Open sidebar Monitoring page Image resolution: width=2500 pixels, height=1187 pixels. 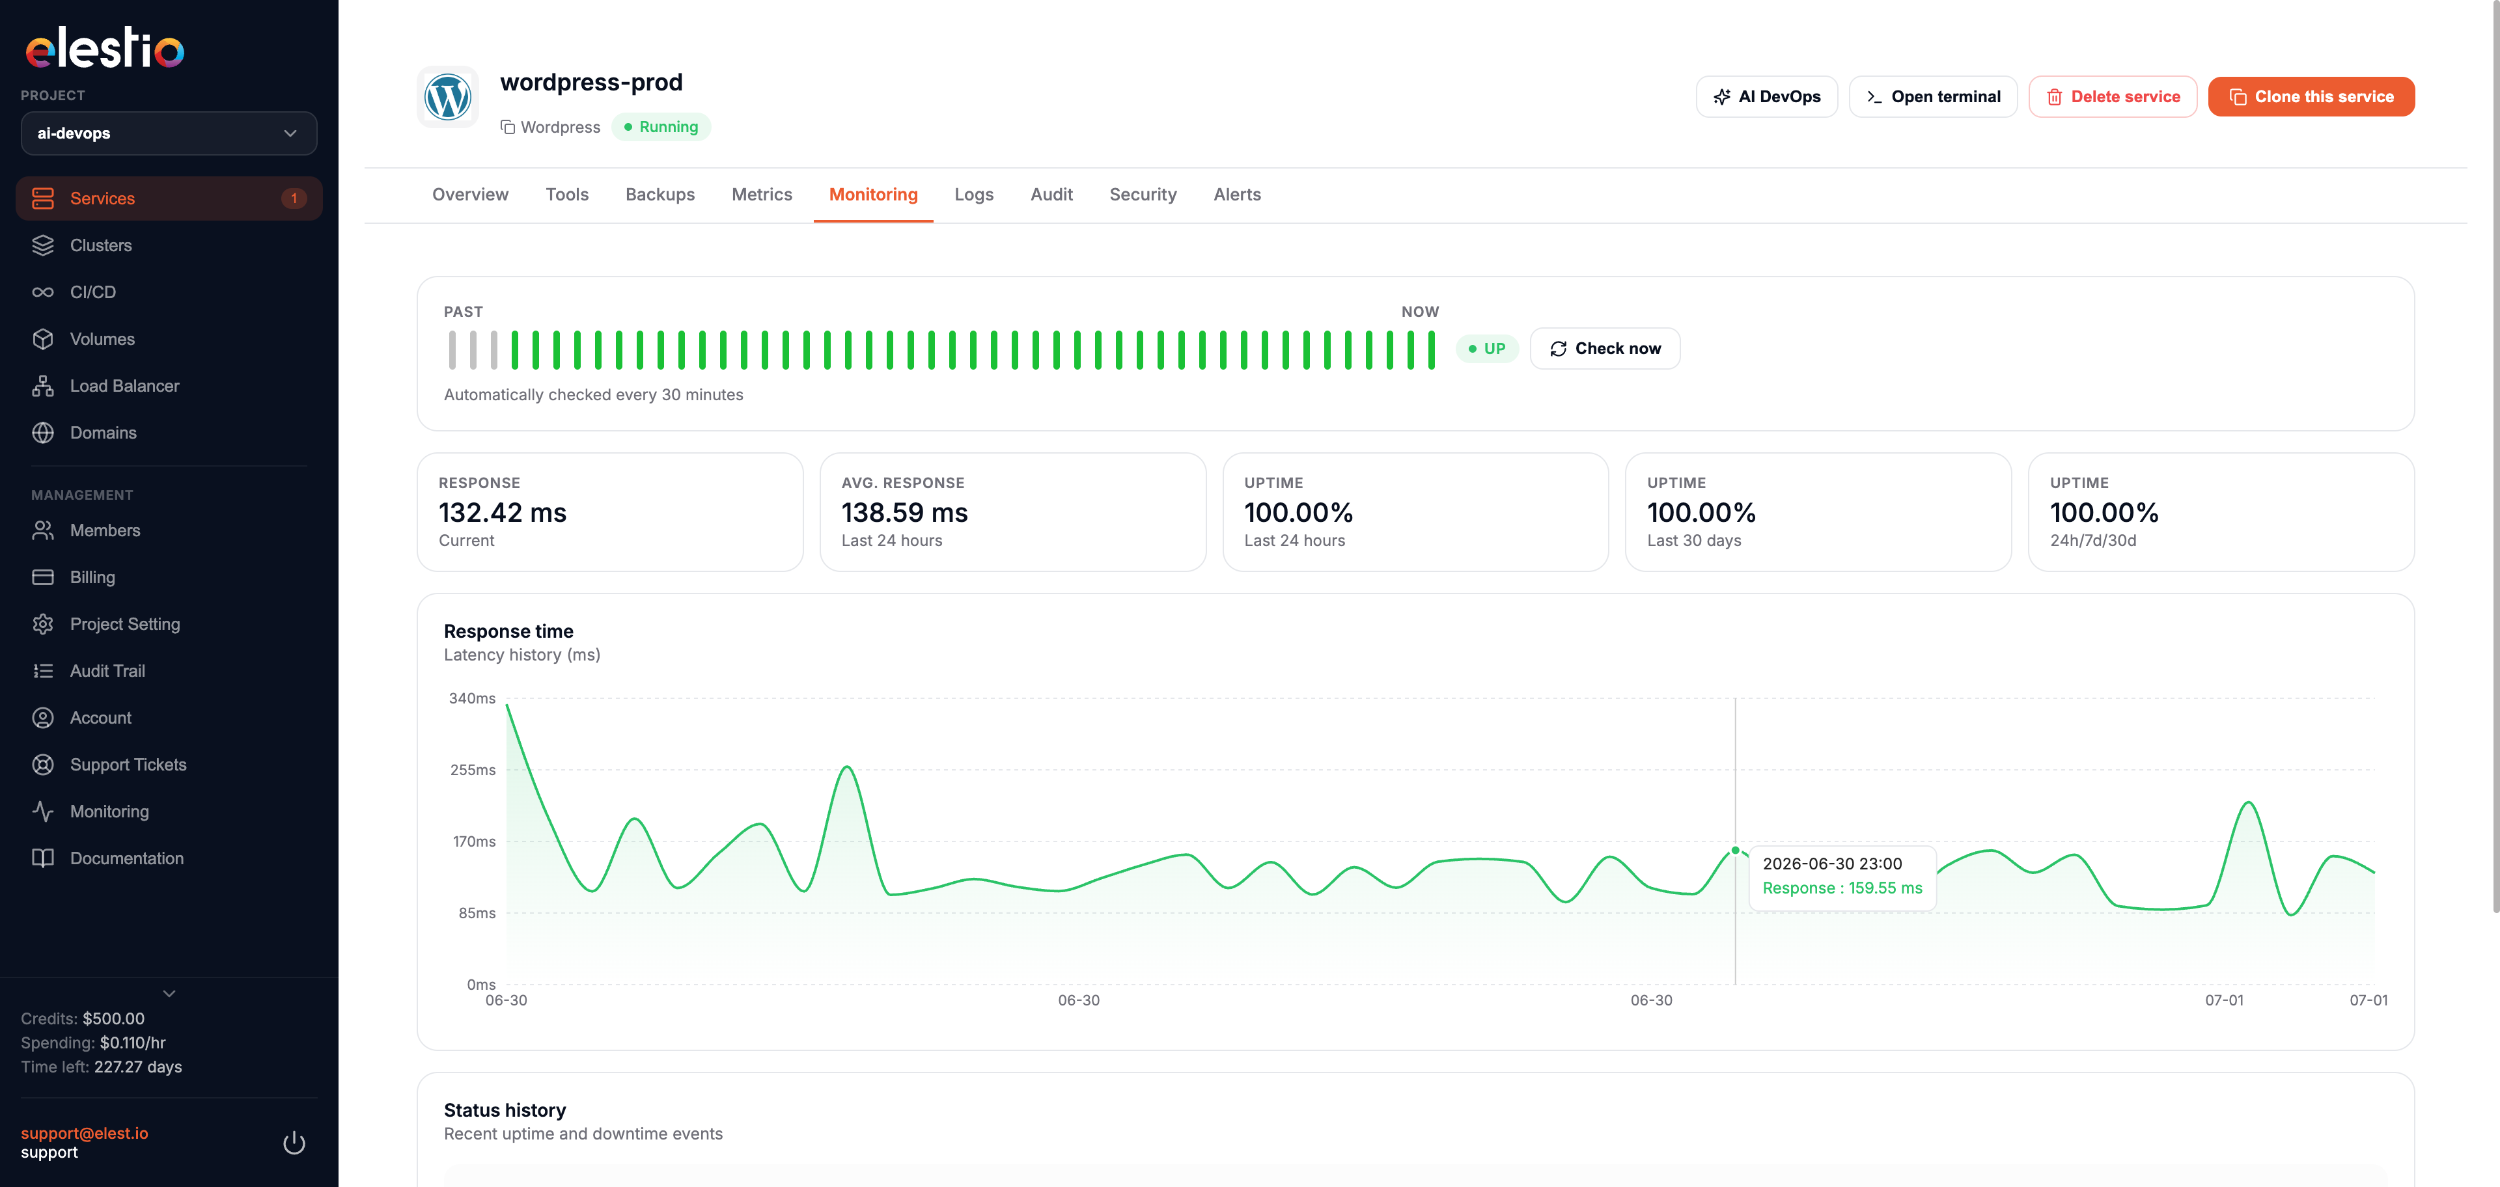pos(169,812)
